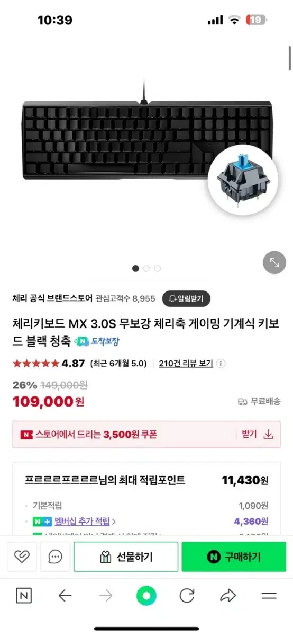Share the page via share arrow
The height and width of the screenshot is (636, 293).
[x=228, y=596]
